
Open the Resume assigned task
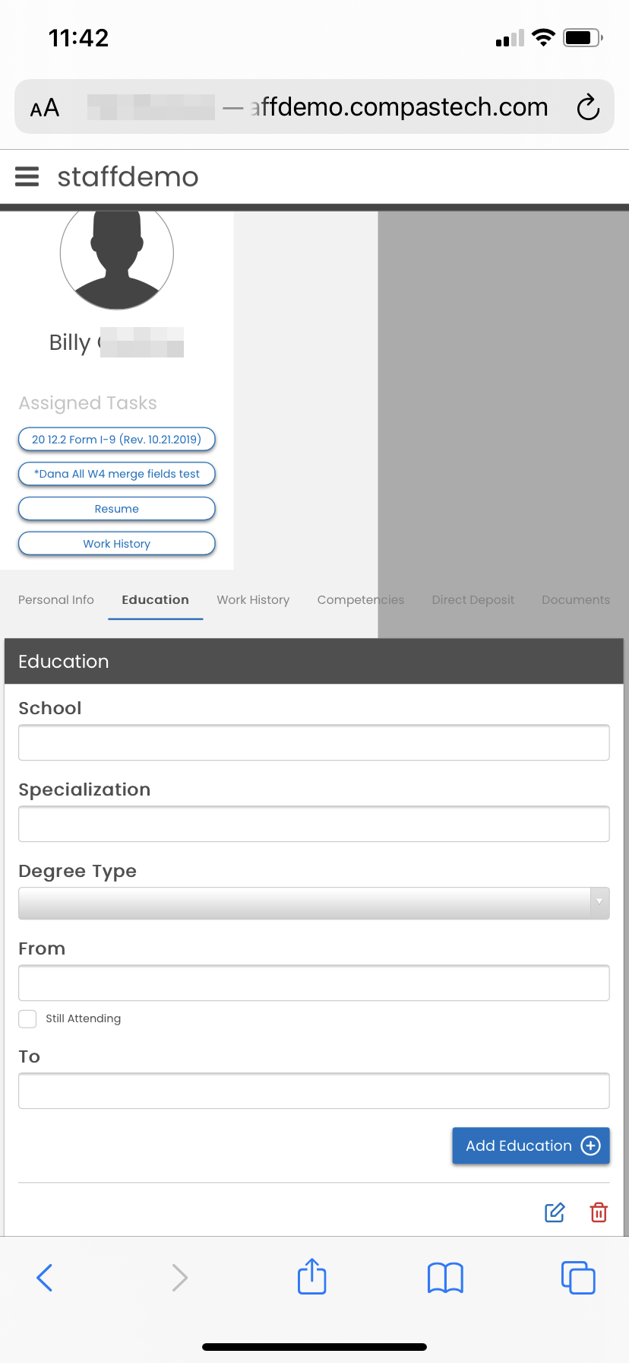tap(117, 509)
